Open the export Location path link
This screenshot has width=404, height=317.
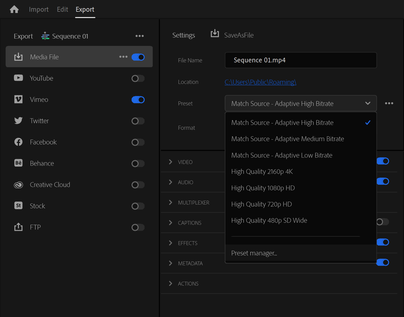pos(260,82)
